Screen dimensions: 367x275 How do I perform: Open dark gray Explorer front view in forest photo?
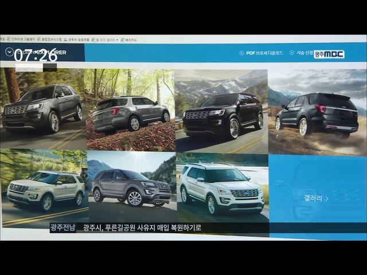43,108
